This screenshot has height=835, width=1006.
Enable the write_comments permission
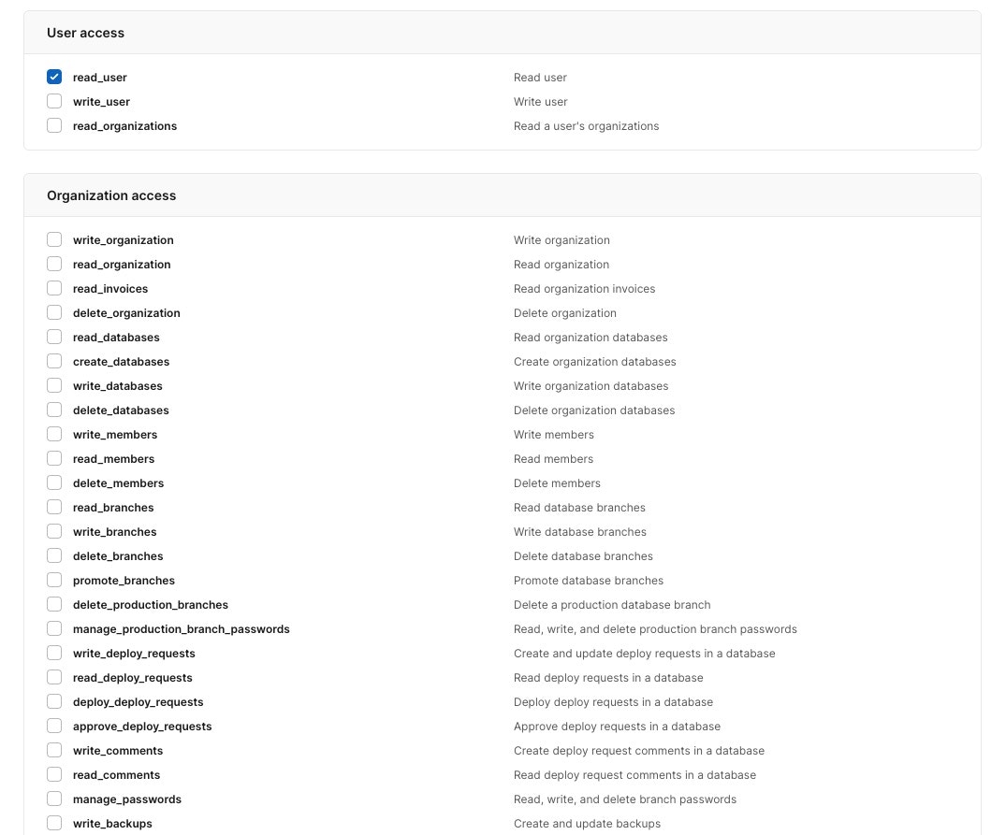pyautogui.click(x=54, y=750)
